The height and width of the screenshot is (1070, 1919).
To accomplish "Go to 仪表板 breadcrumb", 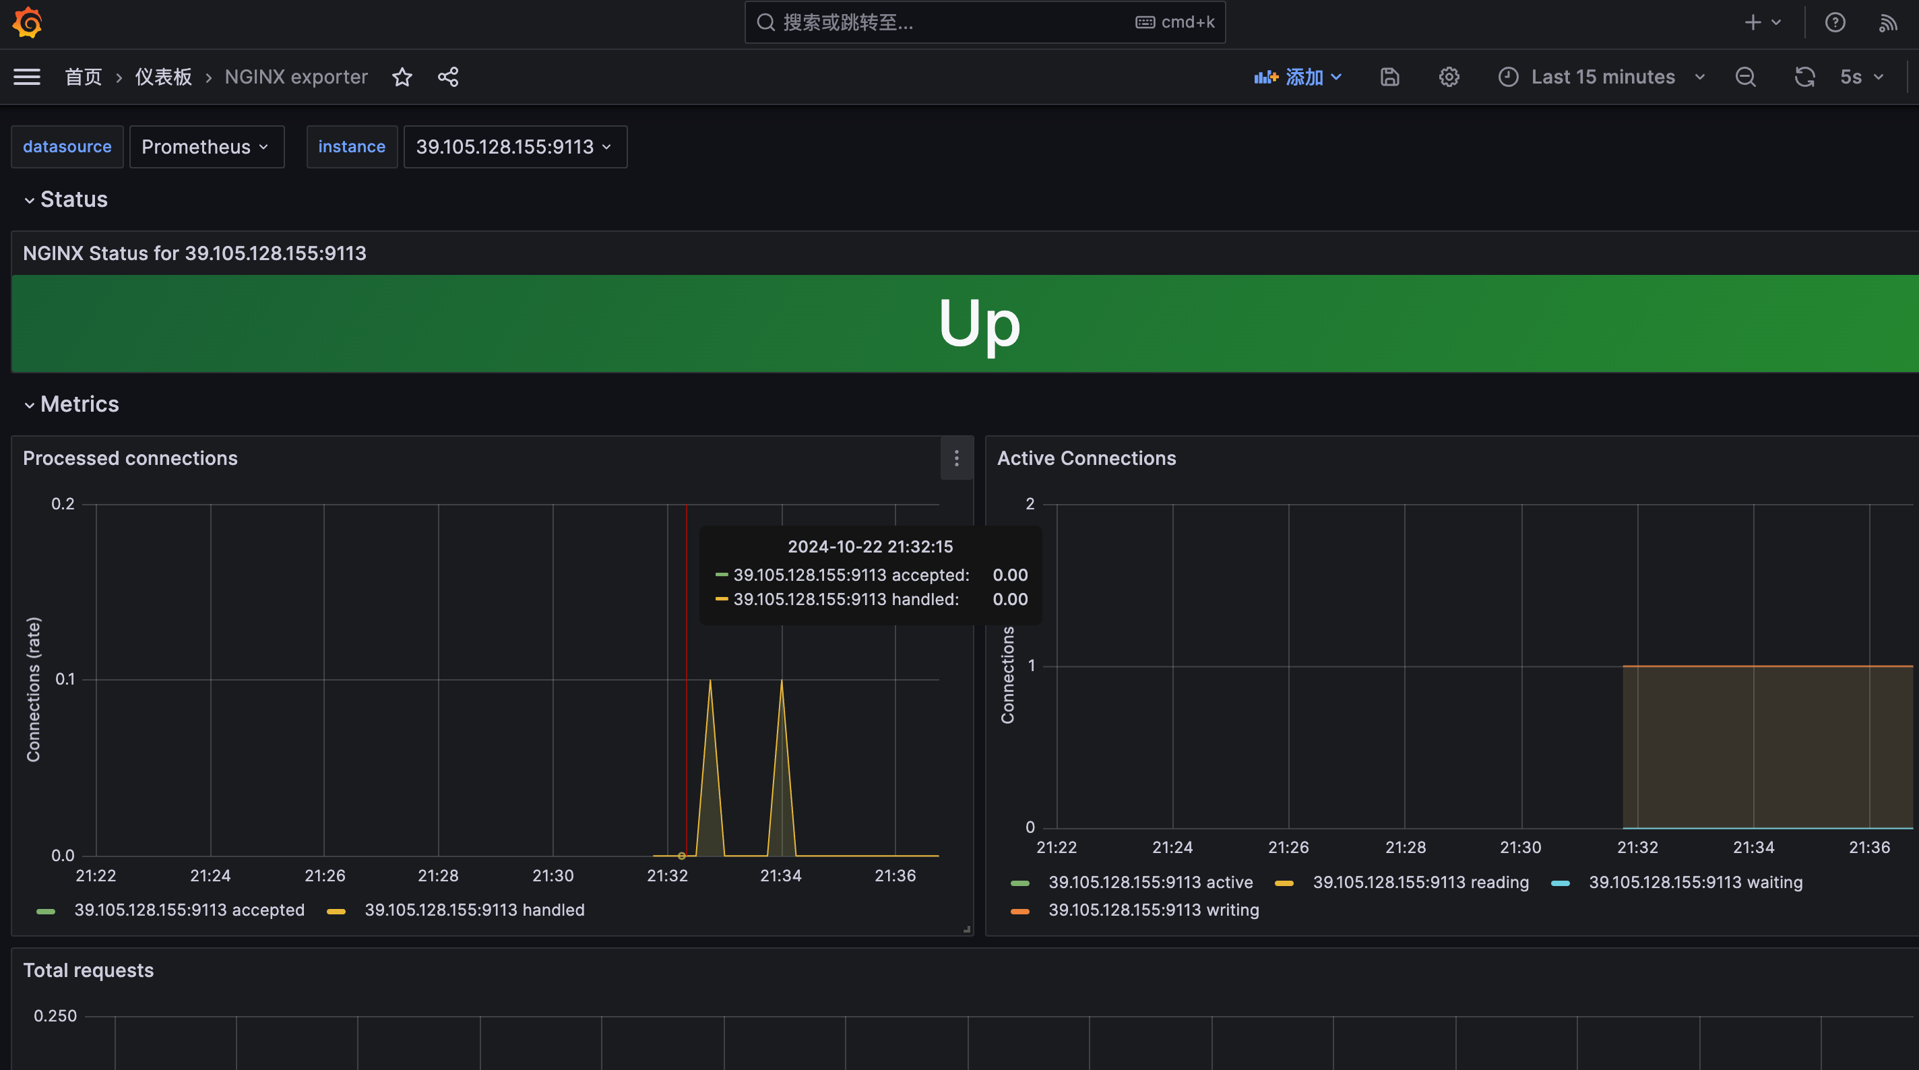I will [x=163, y=77].
